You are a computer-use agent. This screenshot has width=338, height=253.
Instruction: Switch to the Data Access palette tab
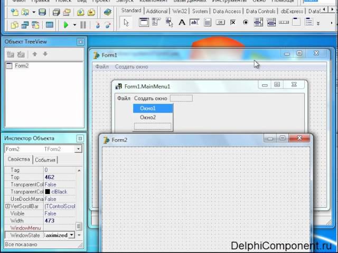[227, 11]
